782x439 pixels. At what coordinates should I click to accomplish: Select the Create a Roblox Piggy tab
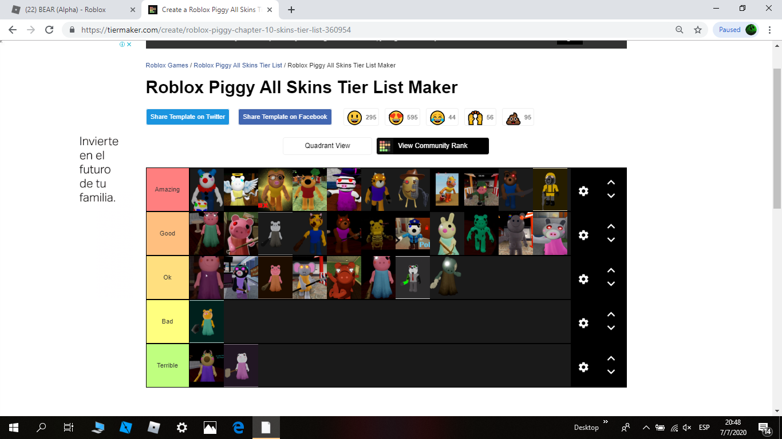[209, 10]
